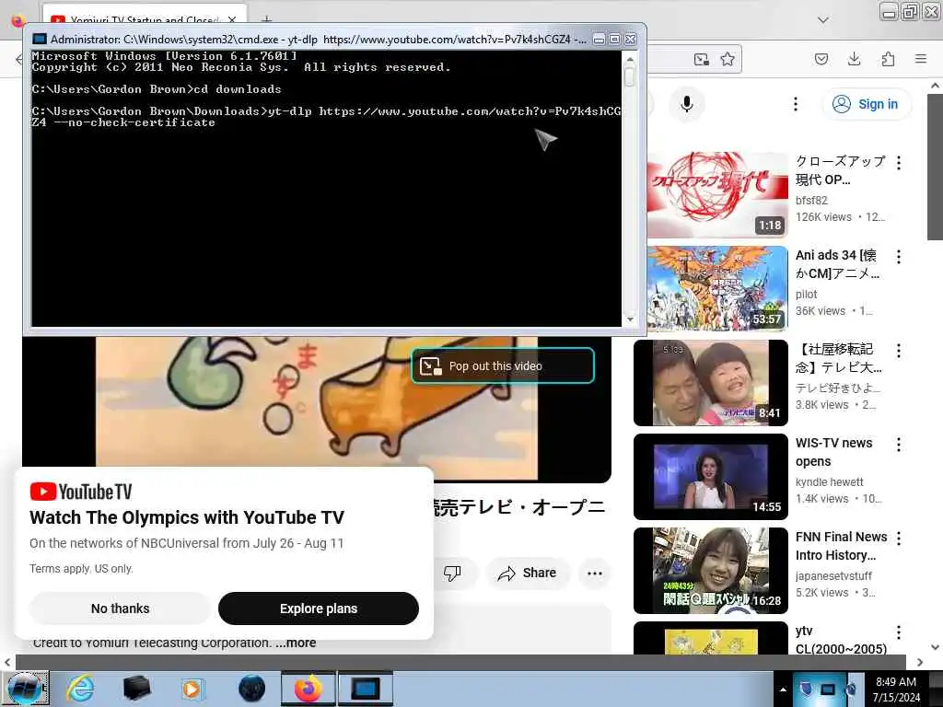The height and width of the screenshot is (707, 943).
Task: Click the FNN Final News Intro History title
Action: [841, 546]
